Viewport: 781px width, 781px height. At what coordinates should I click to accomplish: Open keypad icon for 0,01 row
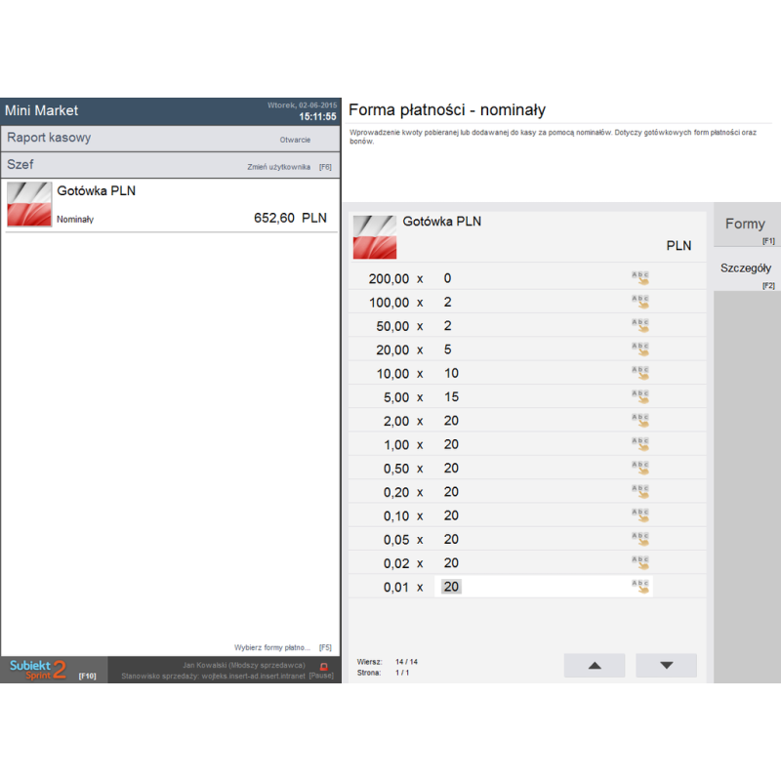coord(640,587)
